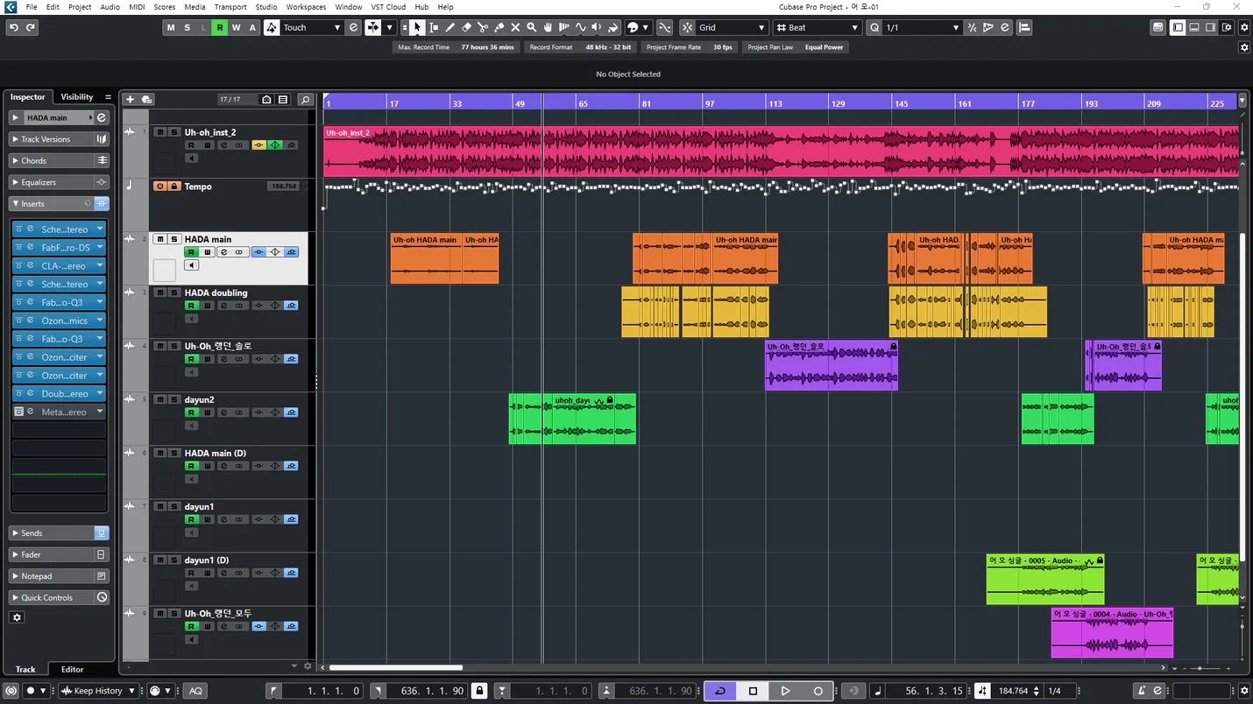Screen dimensions: 1253x704
Task: Switch to the Editor tab
Action: 73,670
